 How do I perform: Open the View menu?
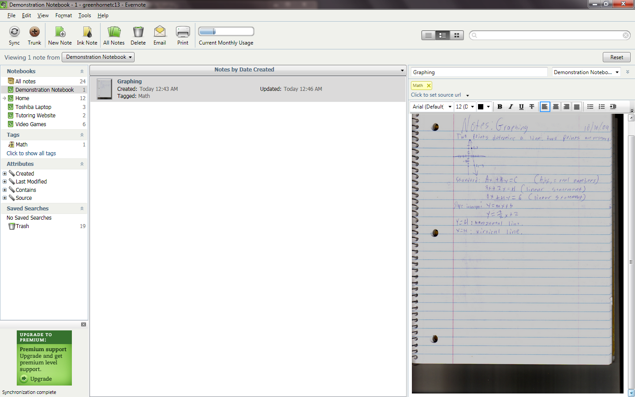click(43, 15)
